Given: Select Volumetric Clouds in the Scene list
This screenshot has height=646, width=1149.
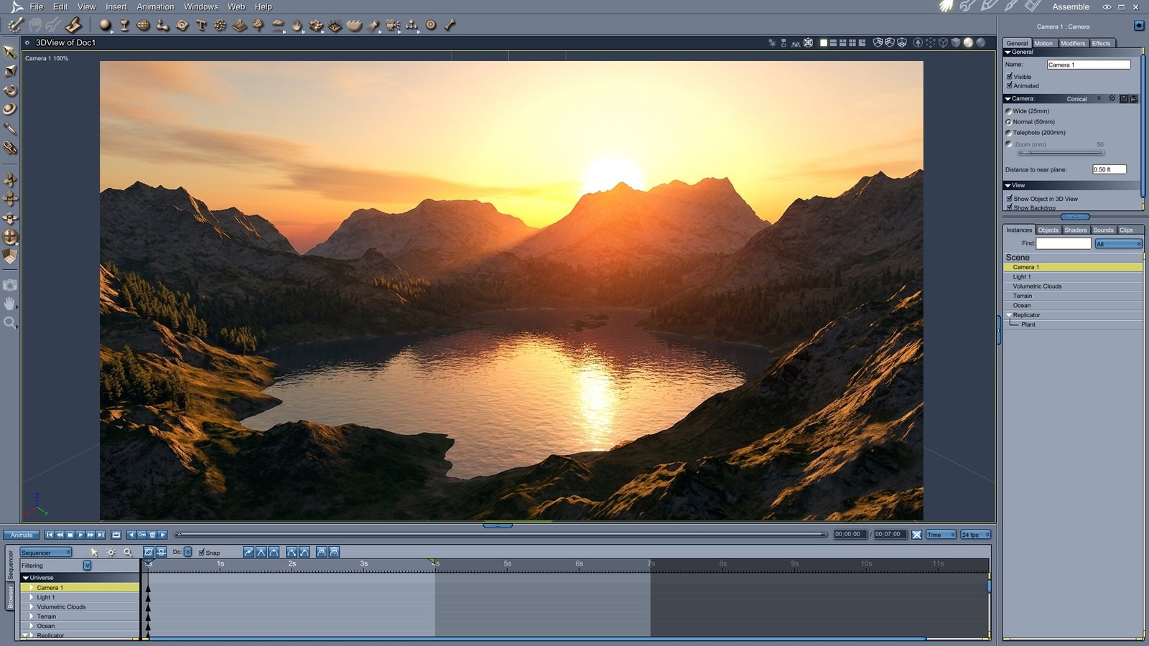Looking at the screenshot, I should pos(1073,286).
